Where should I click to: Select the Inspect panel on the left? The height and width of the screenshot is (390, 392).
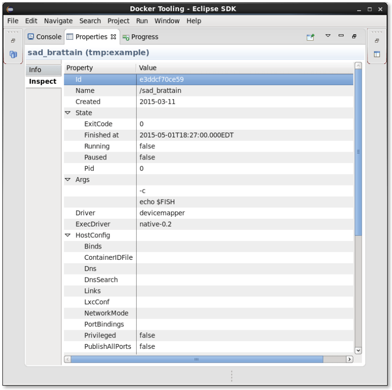pyautogui.click(x=43, y=81)
